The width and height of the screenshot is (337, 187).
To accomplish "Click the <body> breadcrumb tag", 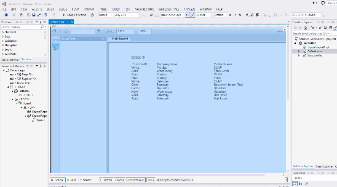I will (x=120, y=180).
